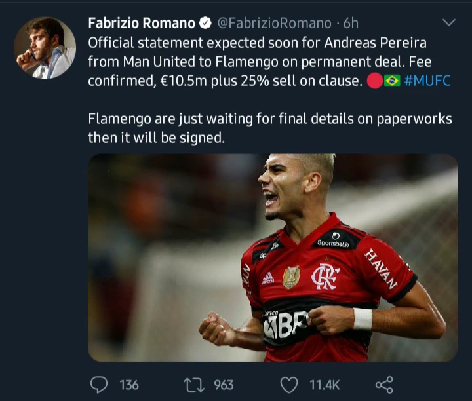Open the reply speech bubble icon
This screenshot has width=472, height=401.
click(99, 385)
